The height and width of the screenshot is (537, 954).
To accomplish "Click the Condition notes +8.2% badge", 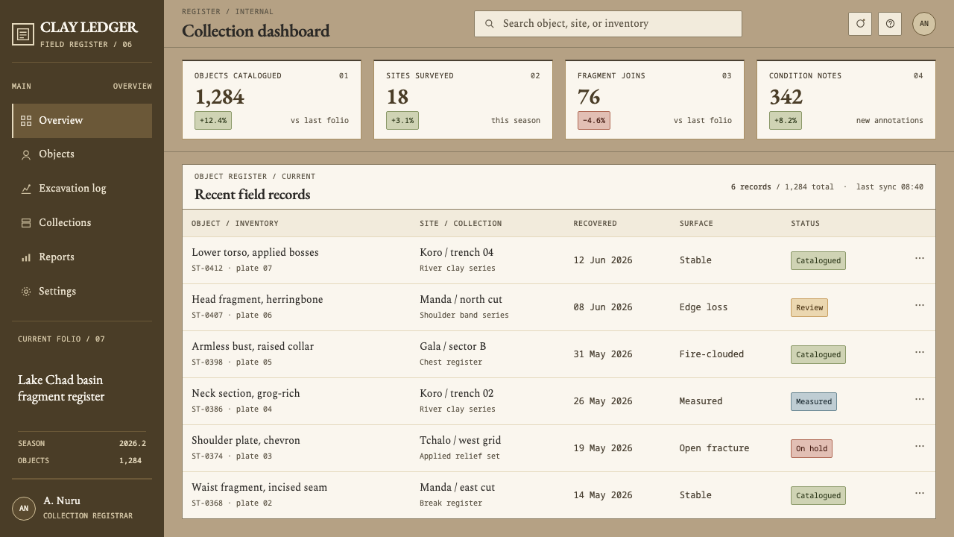I will pyautogui.click(x=786, y=121).
